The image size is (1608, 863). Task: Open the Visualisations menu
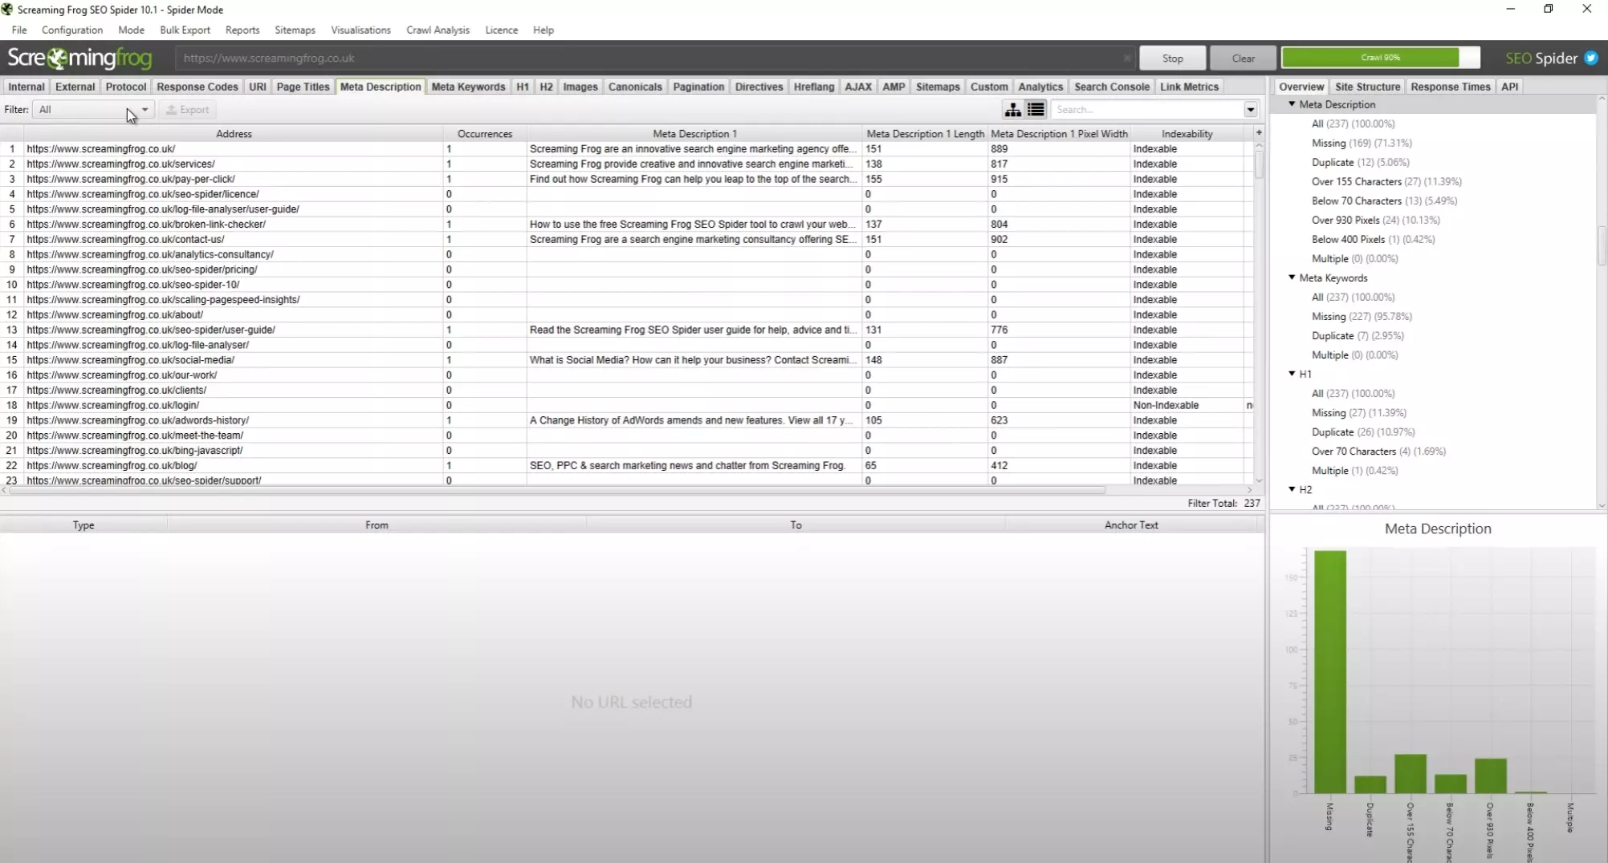[x=360, y=30]
